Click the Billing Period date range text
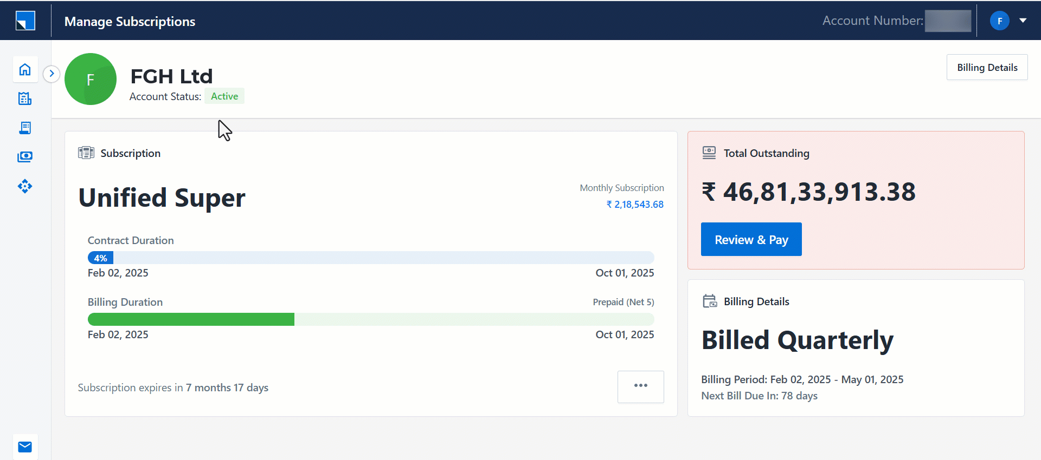 [802, 379]
